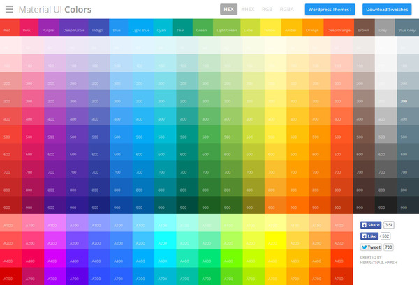
Task: Select the Brown color header
Action: [x=365, y=27]
